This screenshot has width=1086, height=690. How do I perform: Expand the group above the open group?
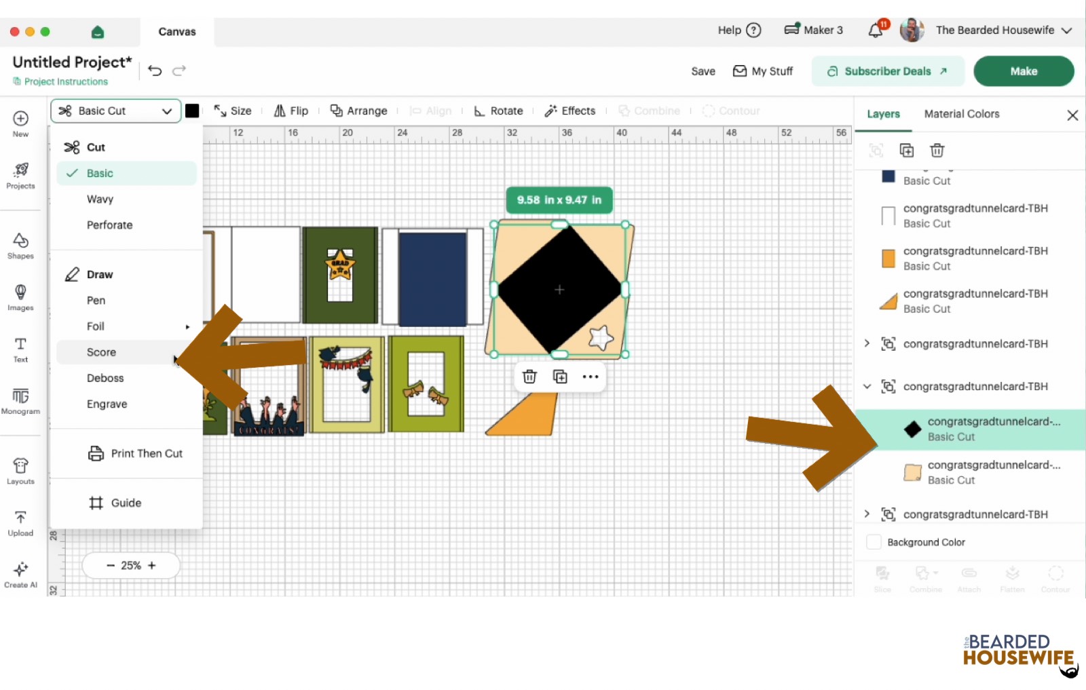(x=867, y=343)
